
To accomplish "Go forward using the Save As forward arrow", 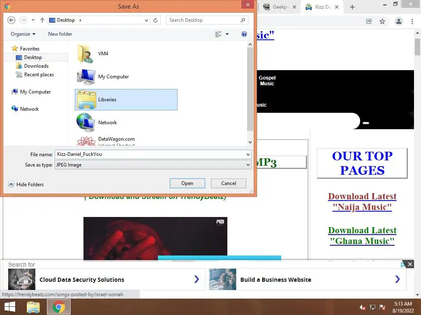I will click(23, 20).
